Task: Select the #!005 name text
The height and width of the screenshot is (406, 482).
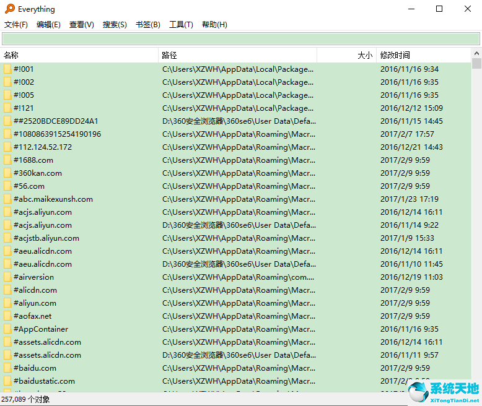Action: [24, 95]
